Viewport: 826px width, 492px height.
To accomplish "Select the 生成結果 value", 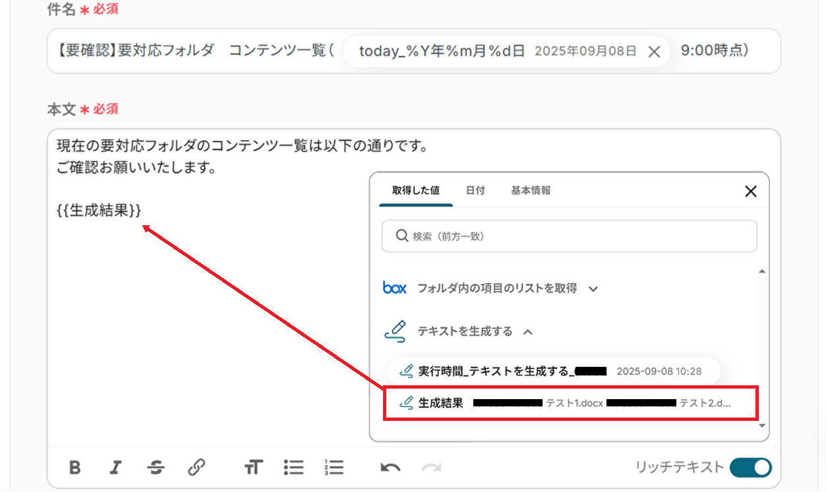I will [x=571, y=403].
